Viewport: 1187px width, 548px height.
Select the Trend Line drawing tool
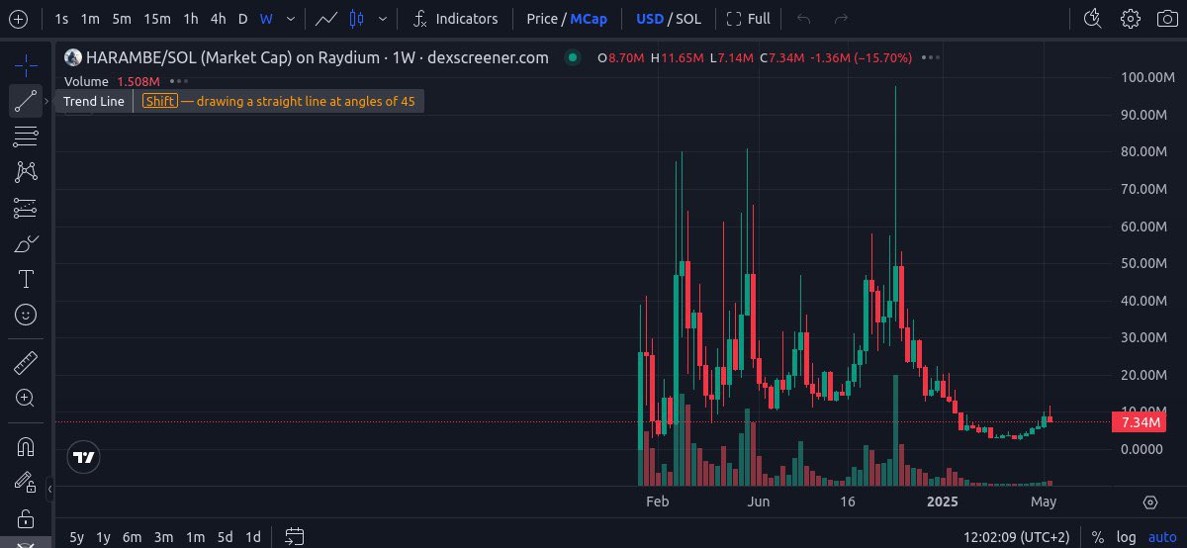point(26,101)
